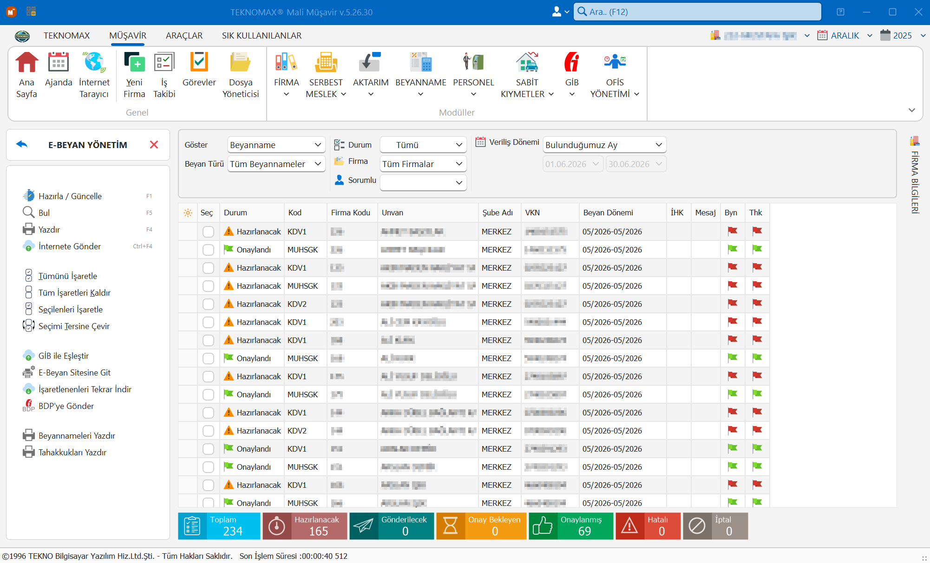
Task: Click Tümünü İşaretle
Action: [x=60, y=276]
